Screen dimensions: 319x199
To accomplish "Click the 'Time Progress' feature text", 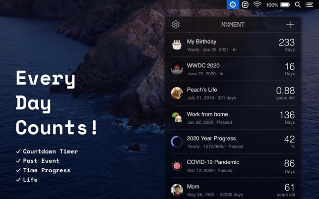I will (x=47, y=170).
